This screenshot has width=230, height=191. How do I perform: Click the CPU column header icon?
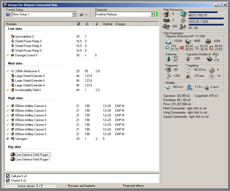(78, 24)
